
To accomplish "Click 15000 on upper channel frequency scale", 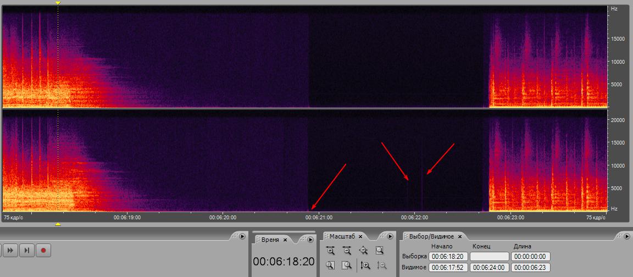I will [x=618, y=39].
